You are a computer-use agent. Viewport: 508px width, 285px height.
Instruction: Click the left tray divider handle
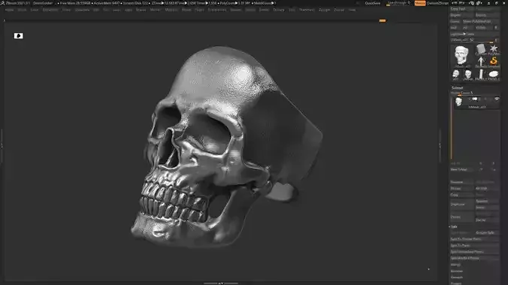point(2,145)
